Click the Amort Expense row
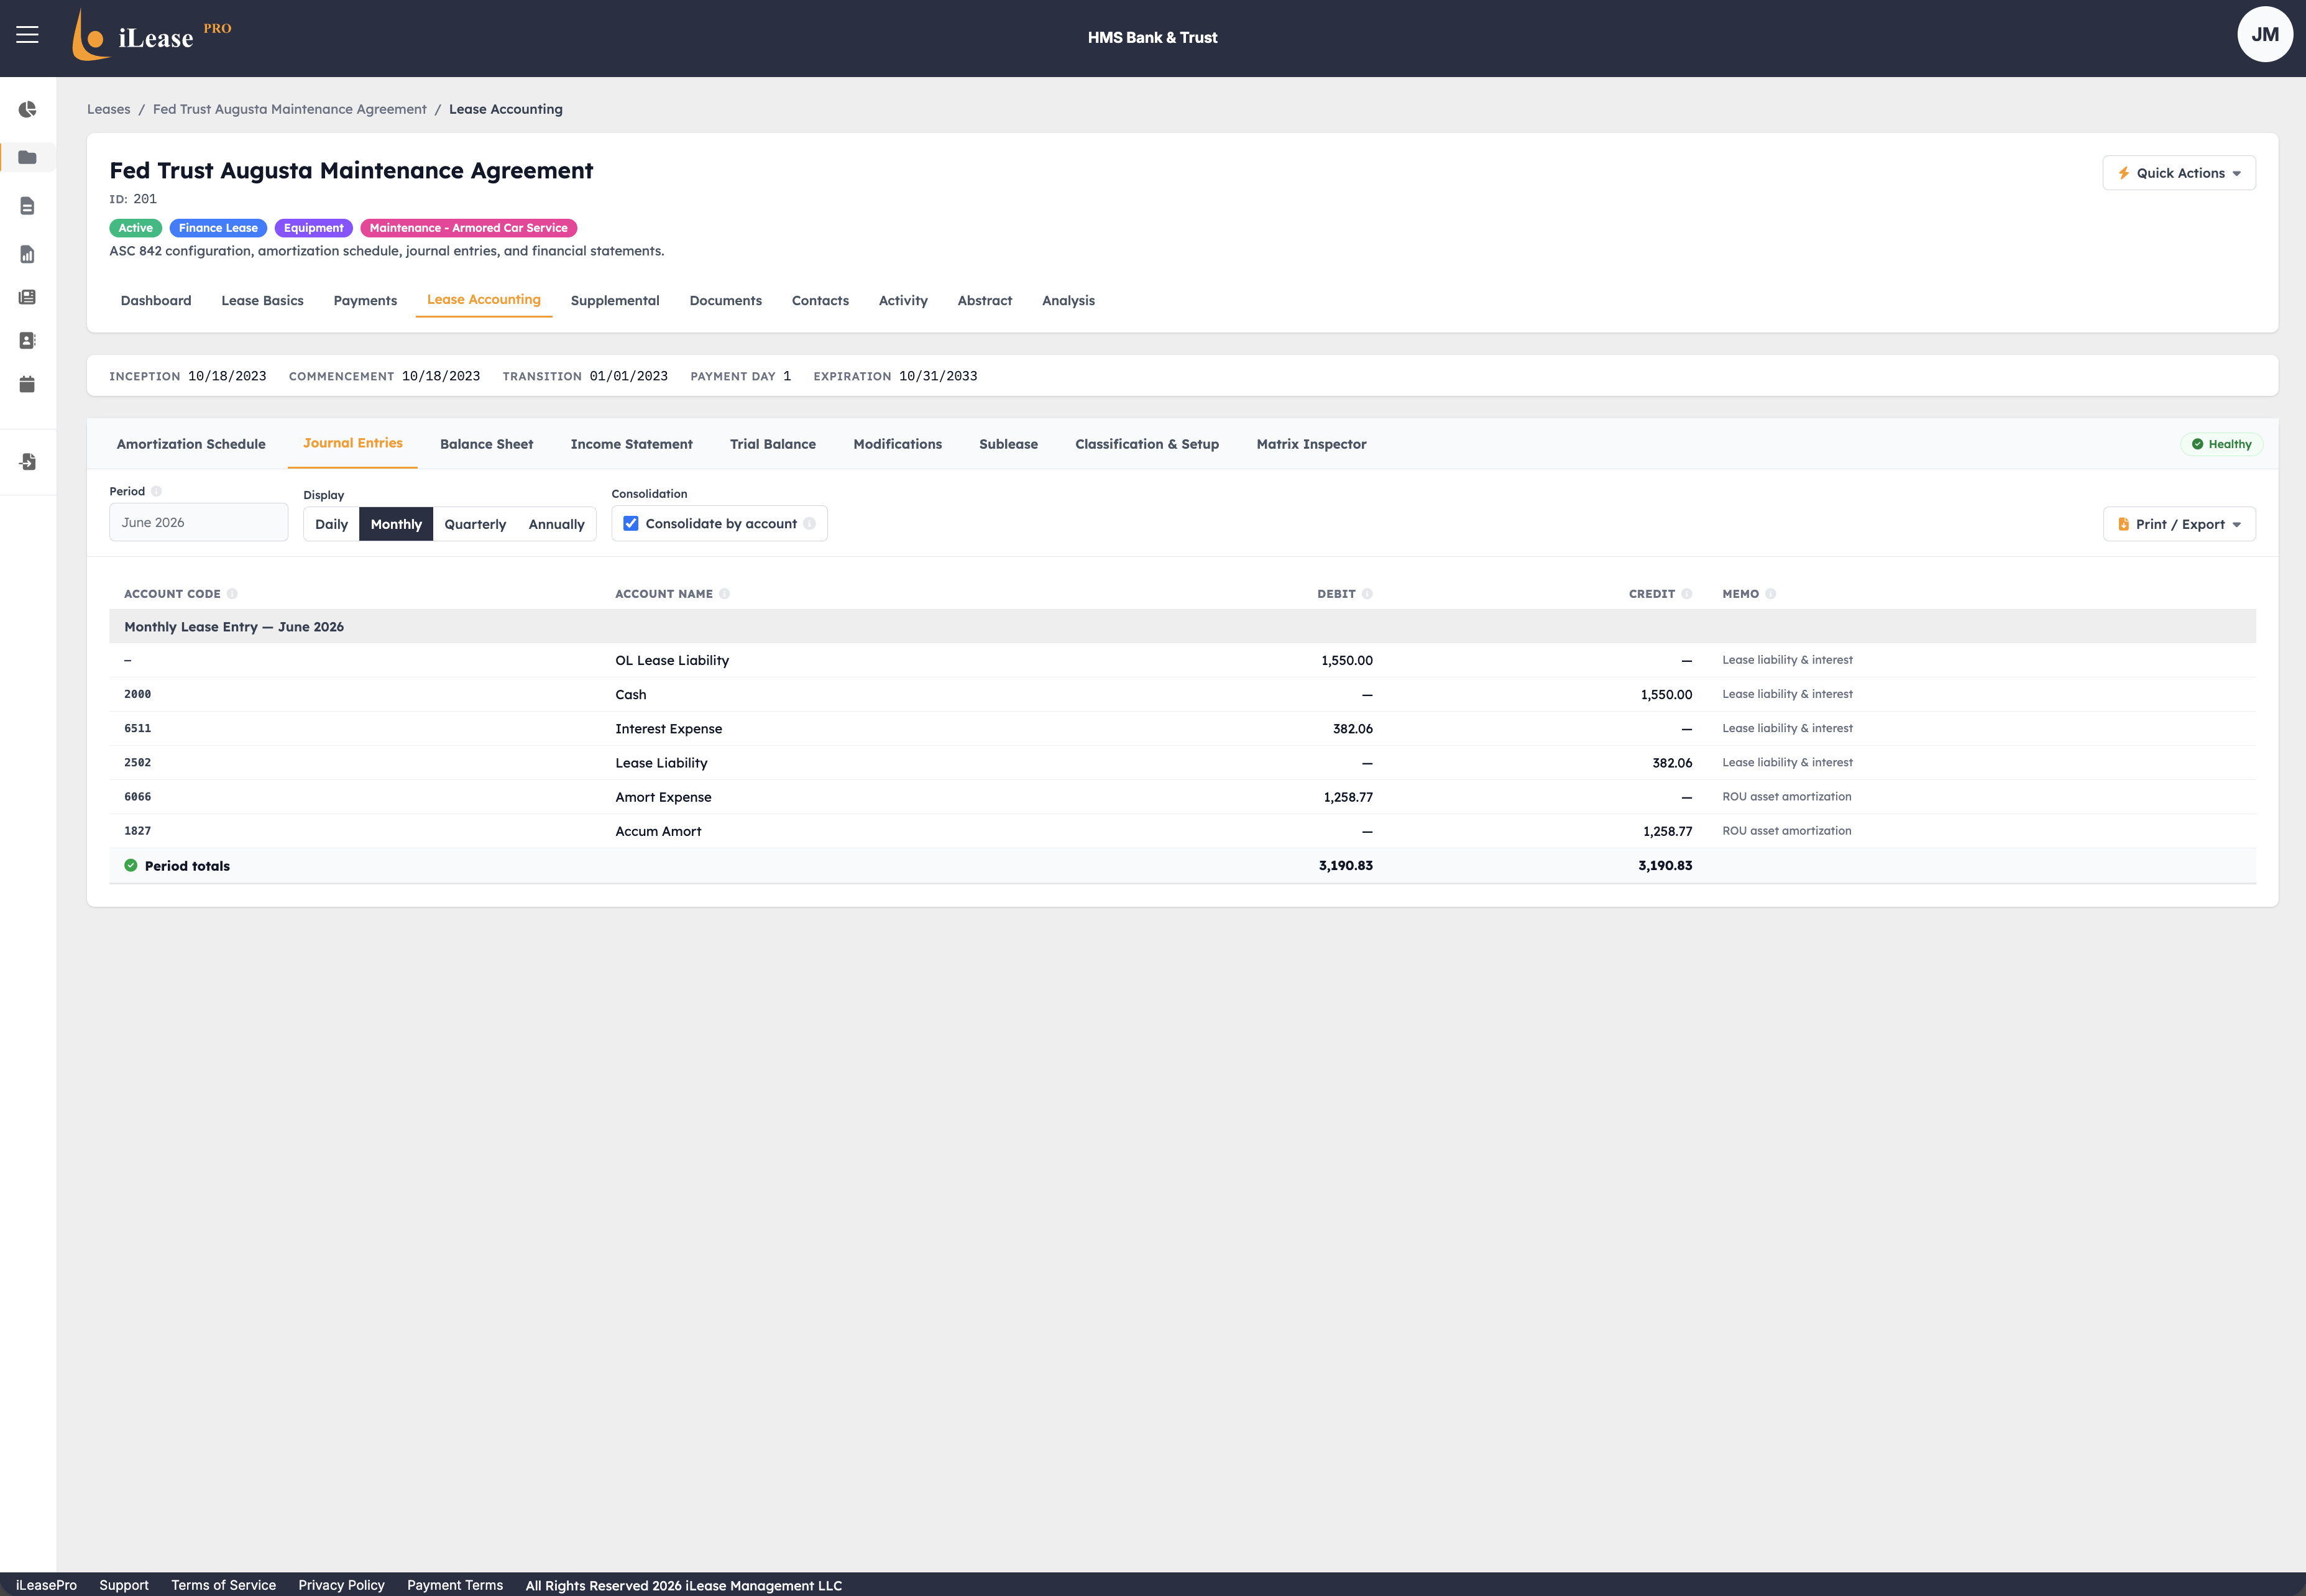The height and width of the screenshot is (1596, 2306). point(1182,797)
